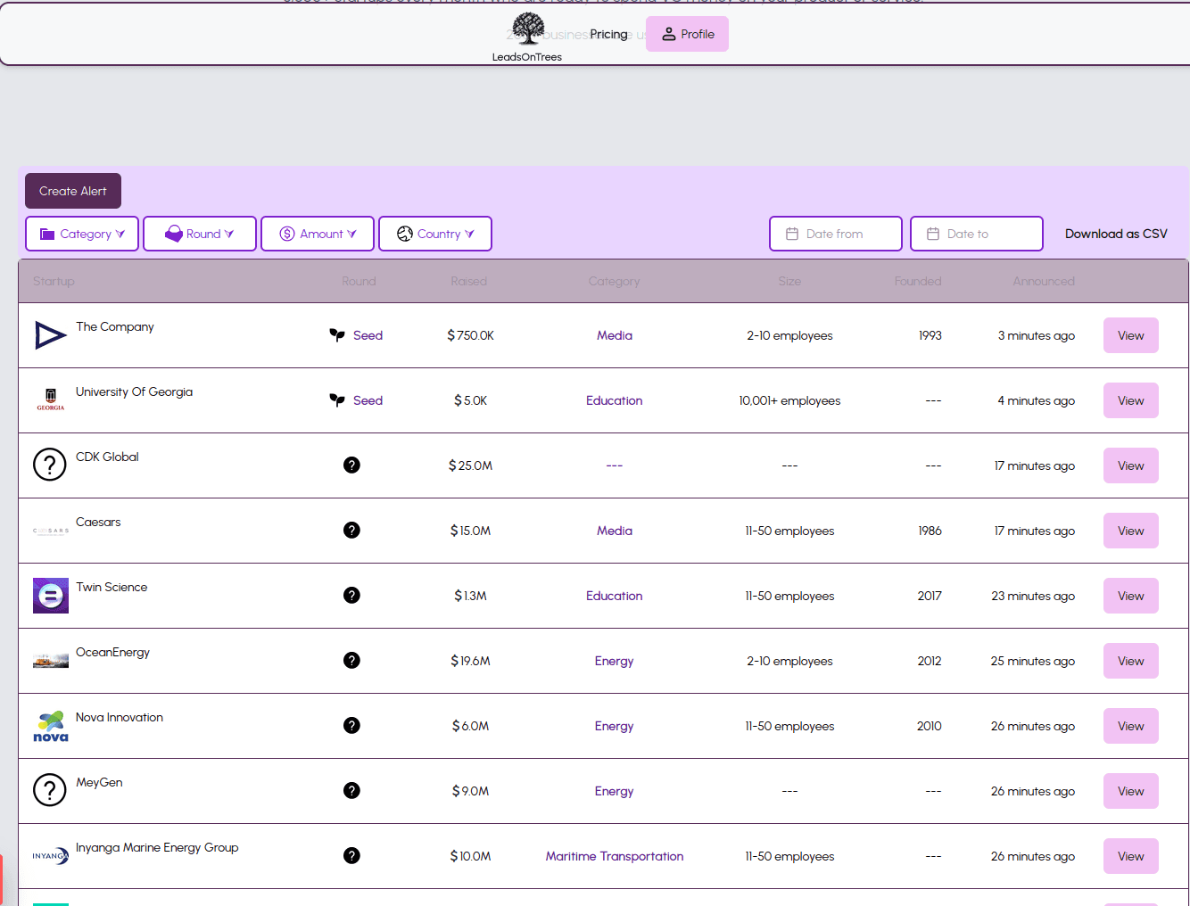Open the Profile menu
The width and height of the screenshot is (1190, 906).
[687, 34]
